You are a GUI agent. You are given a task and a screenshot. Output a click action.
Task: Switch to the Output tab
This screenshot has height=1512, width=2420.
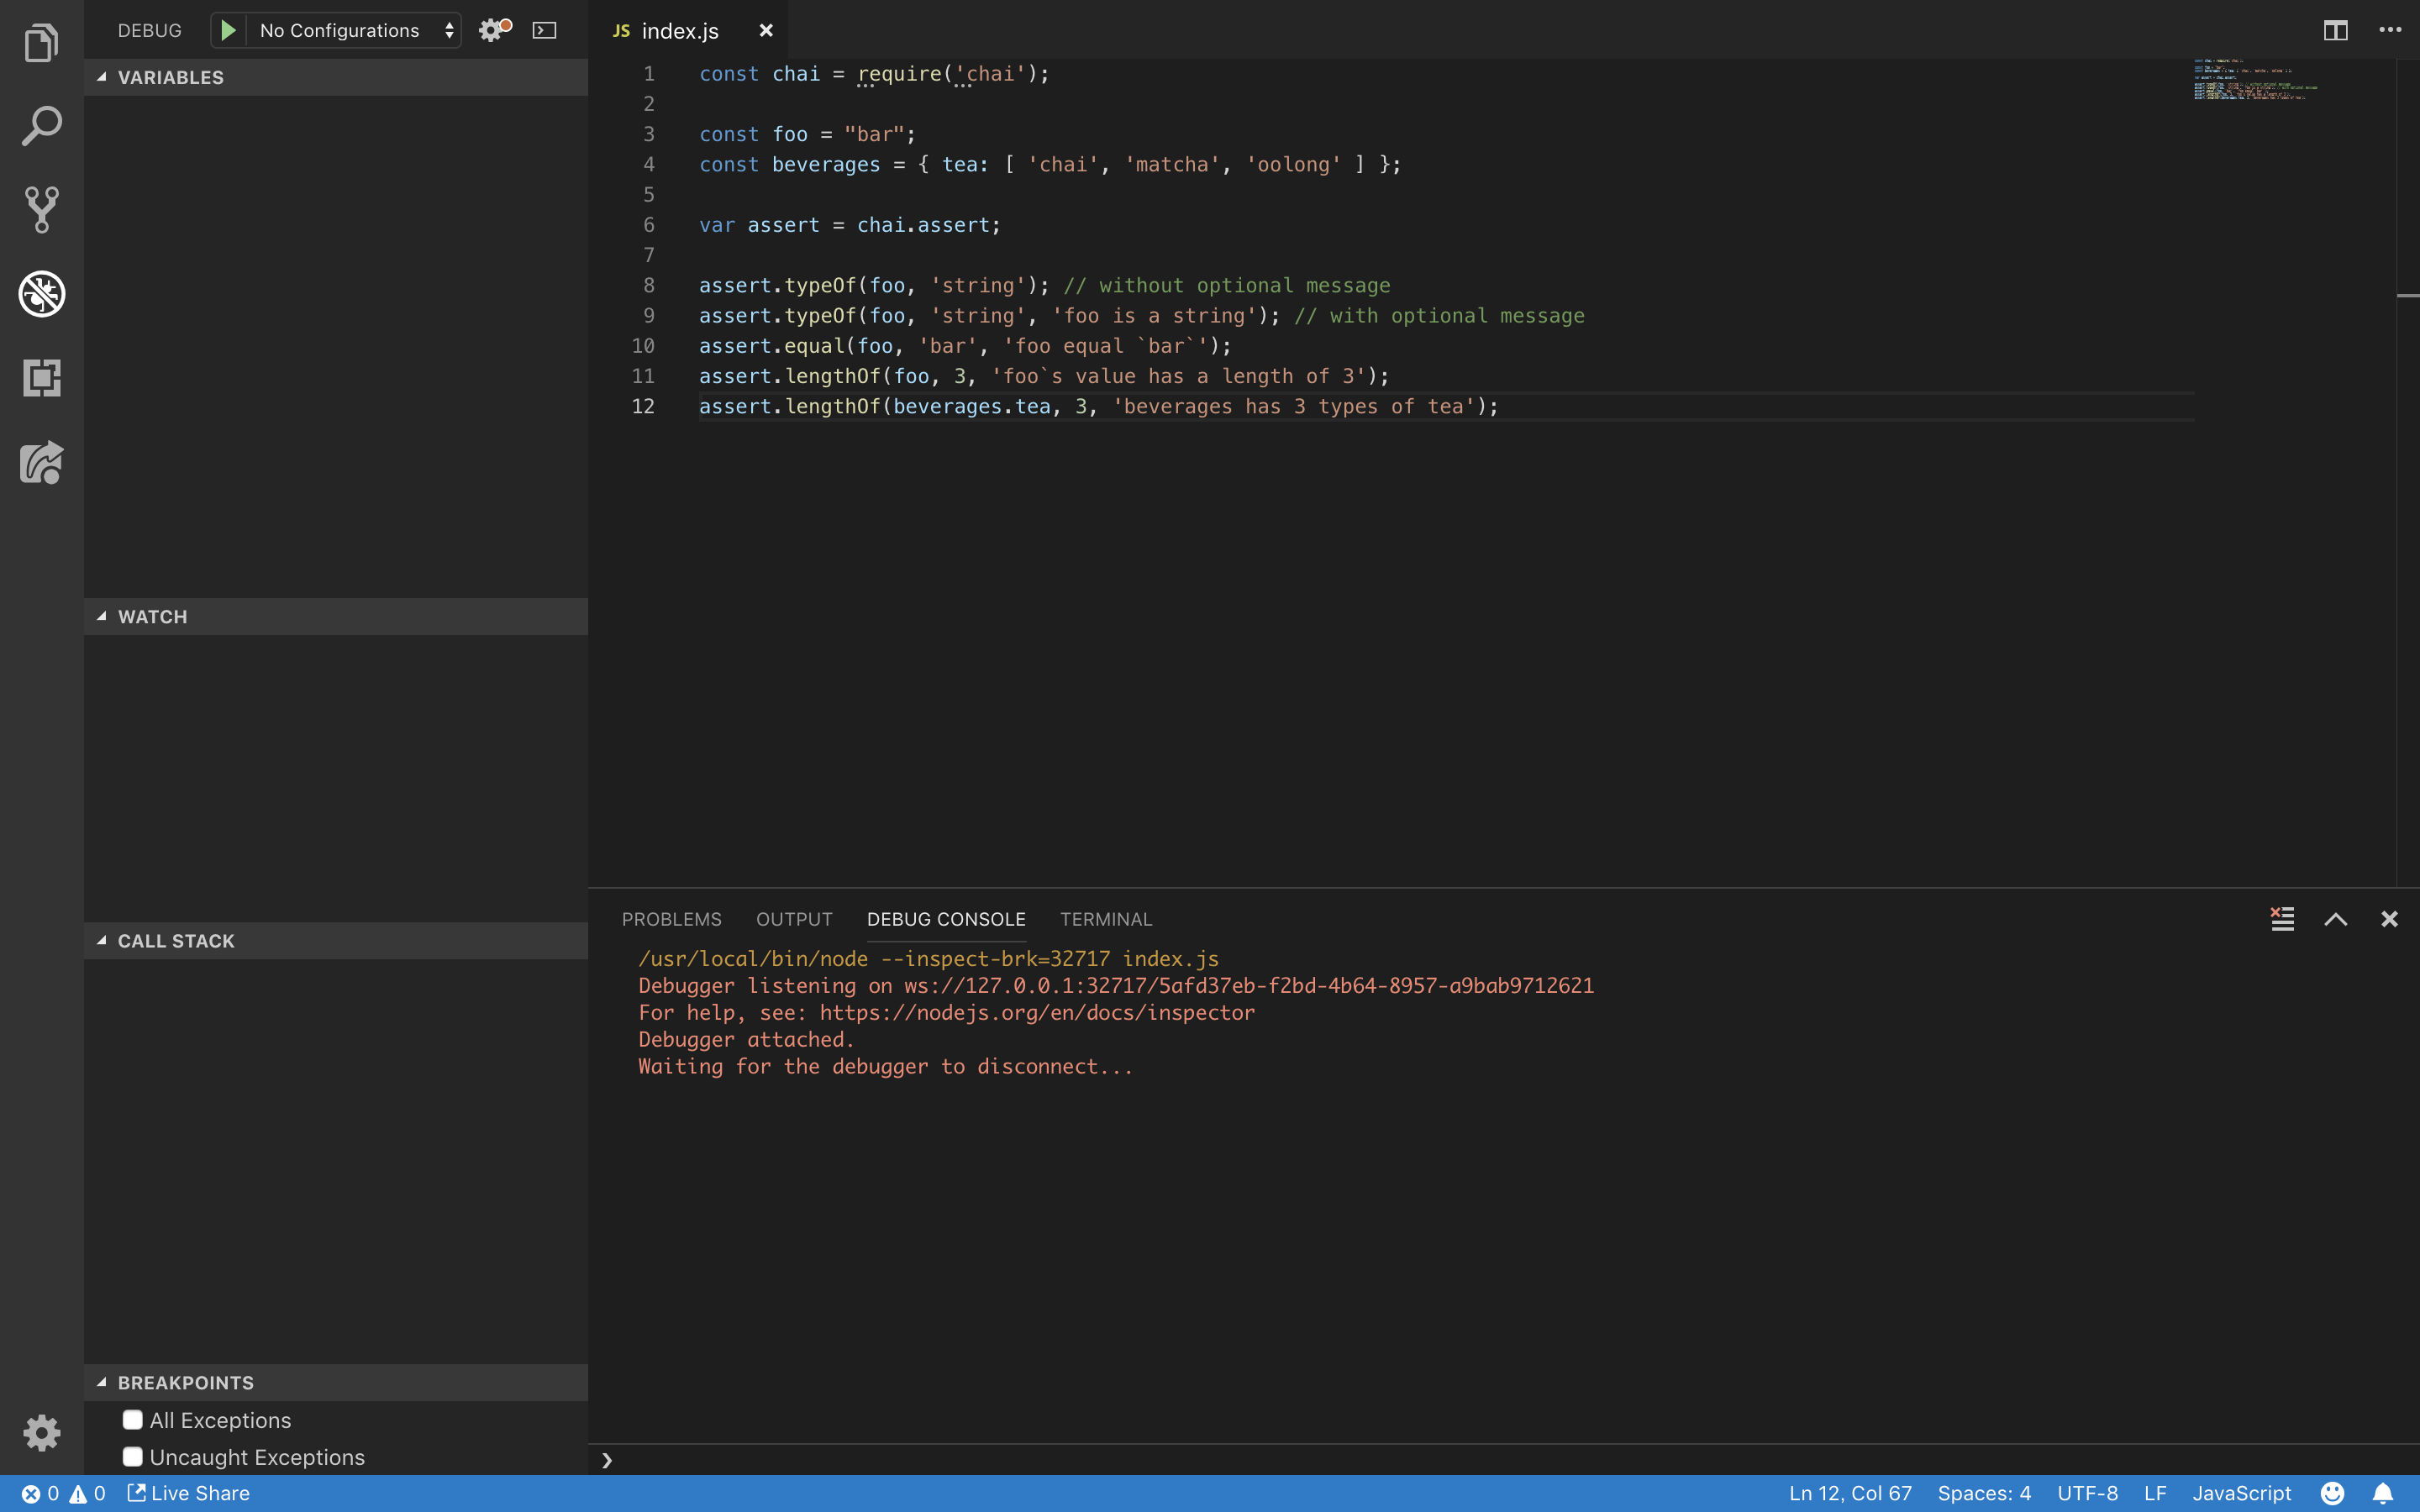pos(794,919)
